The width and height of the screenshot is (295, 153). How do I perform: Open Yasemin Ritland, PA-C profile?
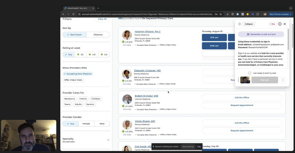click(x=147, y=31)
